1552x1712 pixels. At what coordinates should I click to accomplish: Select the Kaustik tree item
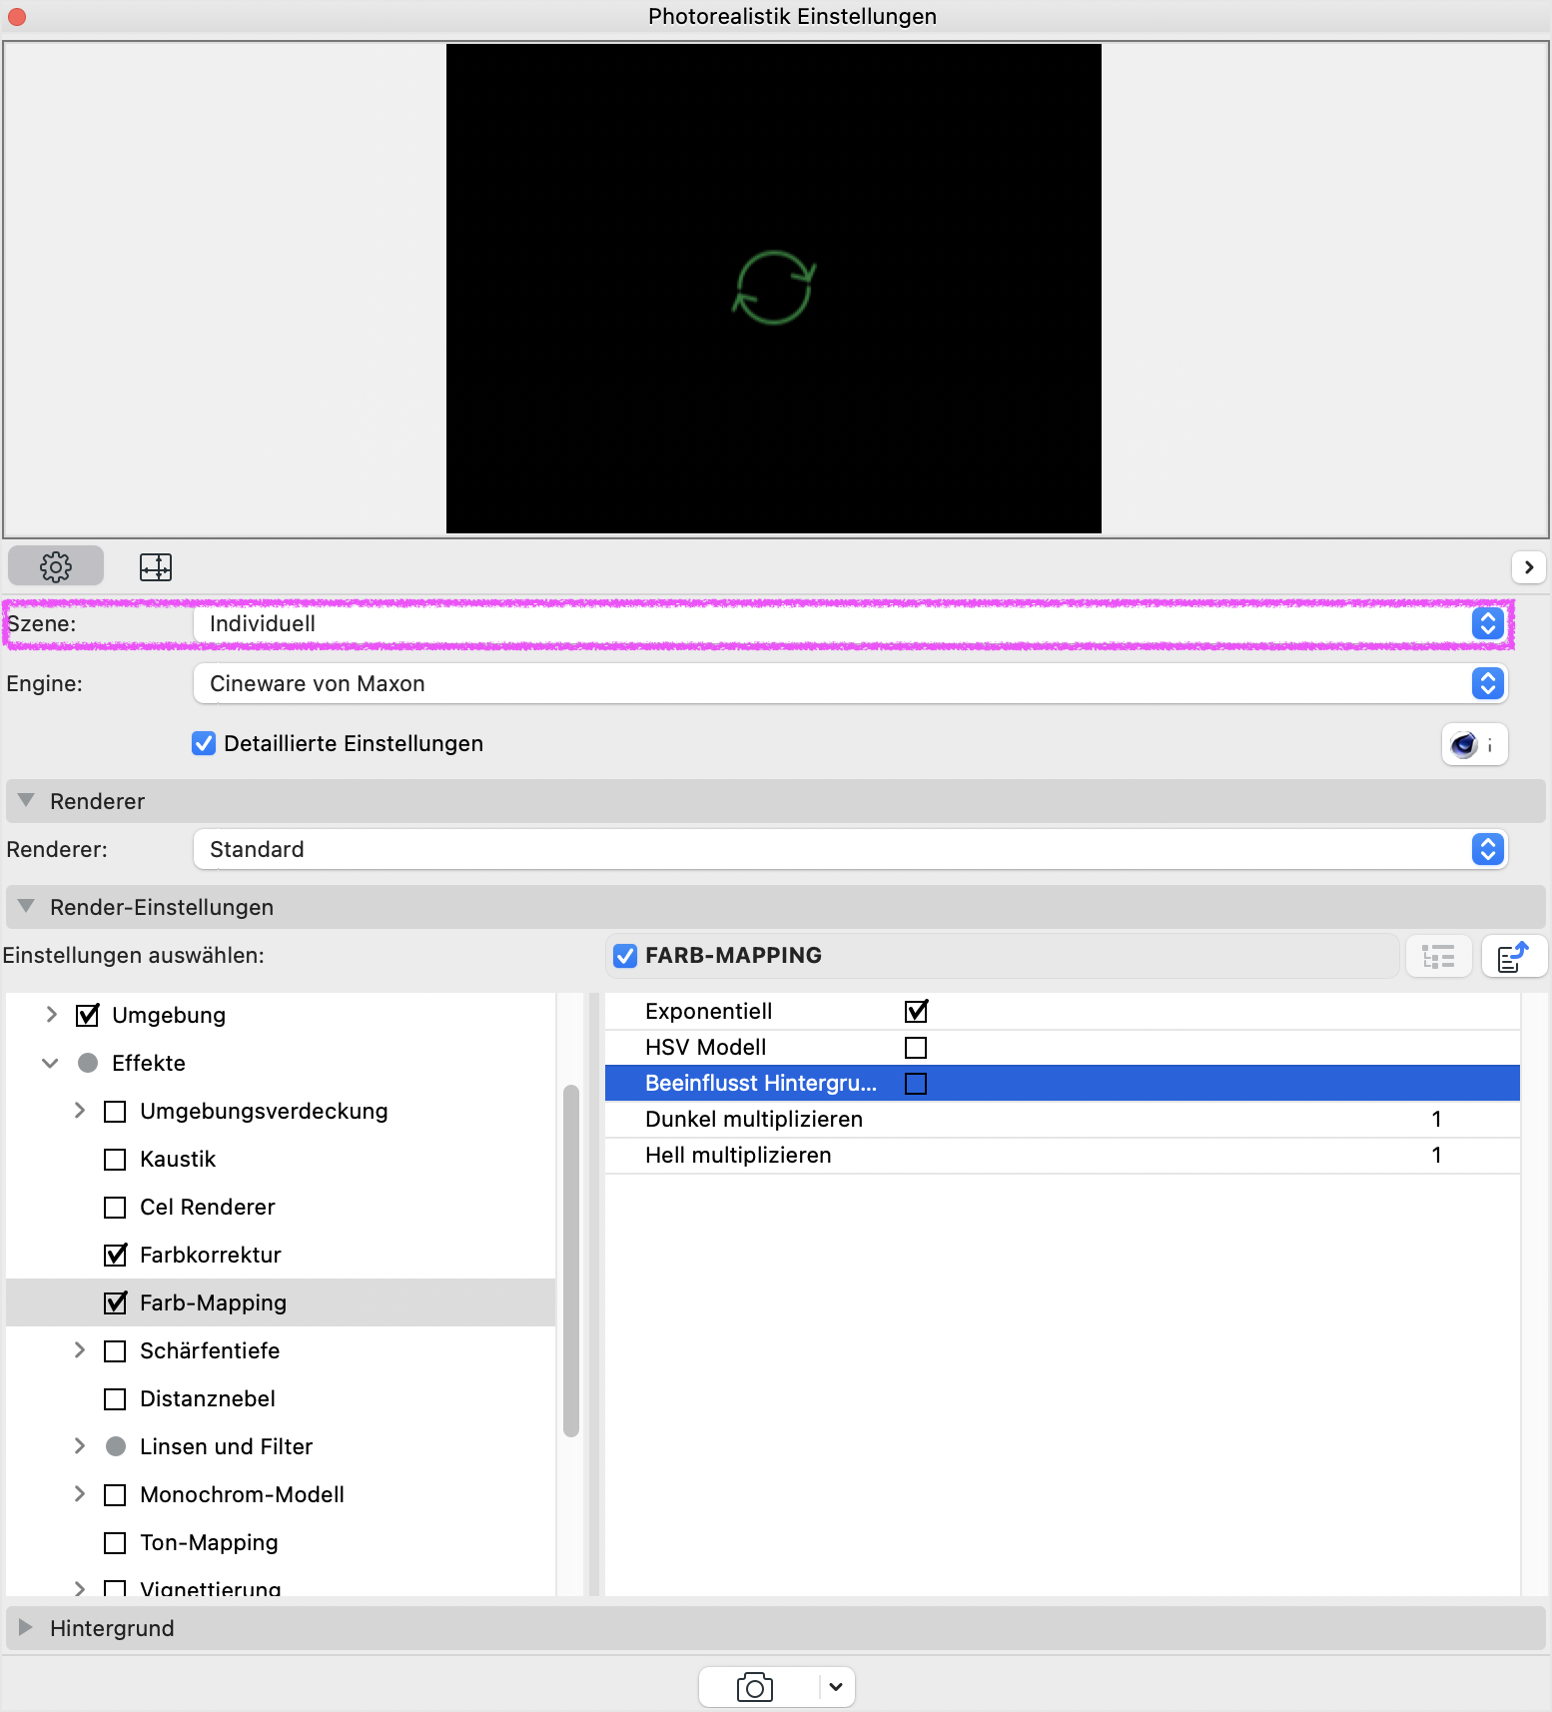pyautogui.click(x=178, y=1159)
